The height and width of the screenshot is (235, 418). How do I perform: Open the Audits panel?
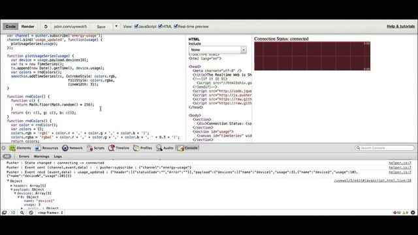pyautogui.click(x=165, y=148)
